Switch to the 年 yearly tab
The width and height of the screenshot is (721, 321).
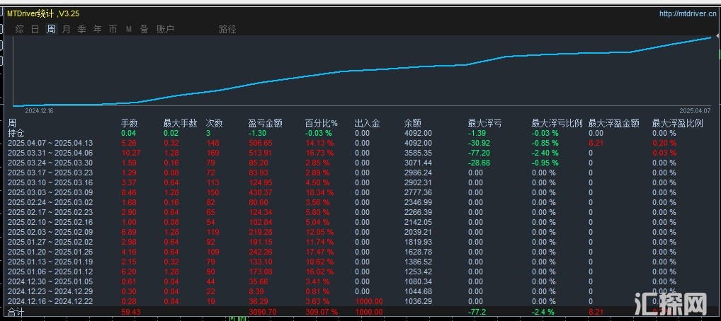(98, 30)
